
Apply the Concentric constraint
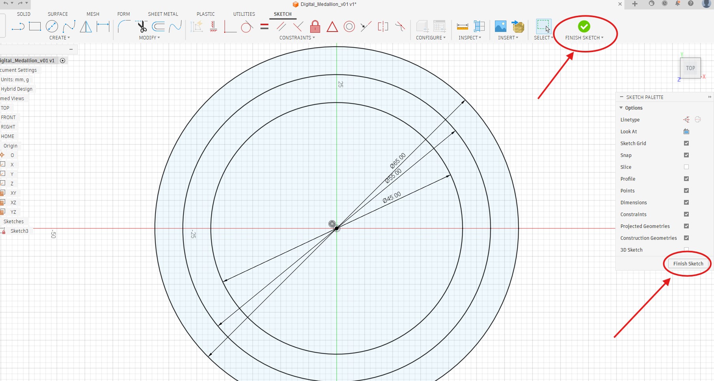349,27
